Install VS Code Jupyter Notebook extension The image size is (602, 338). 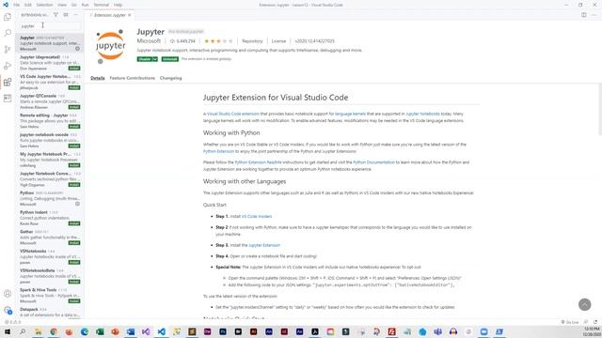tap(74, 87)
